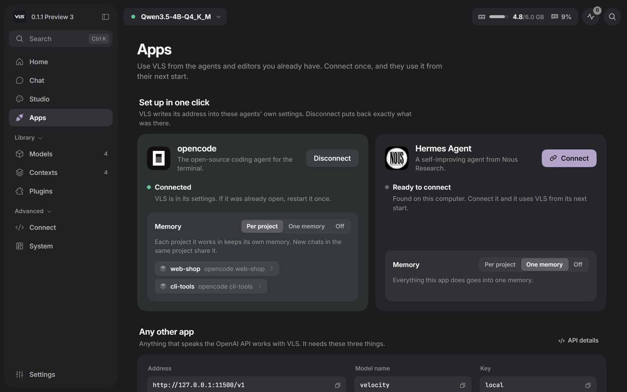Click the opencode app logo
The image size is (627, 392).
(x=159, y=158)
